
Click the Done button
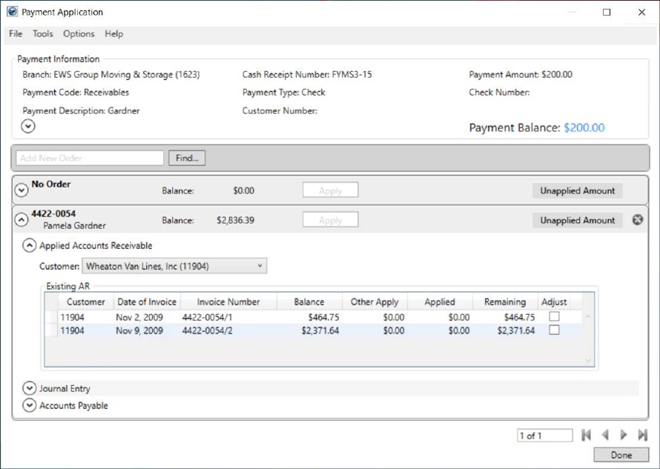click(621, 455)
